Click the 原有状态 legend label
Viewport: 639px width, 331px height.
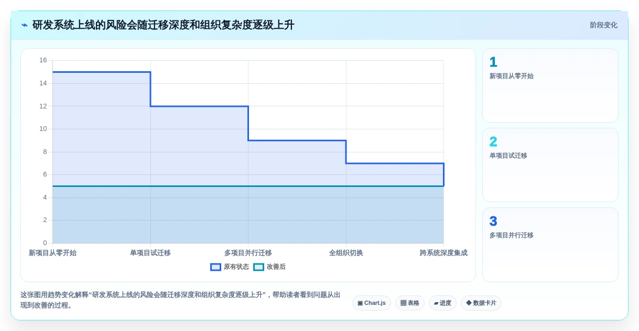(236, 267)
